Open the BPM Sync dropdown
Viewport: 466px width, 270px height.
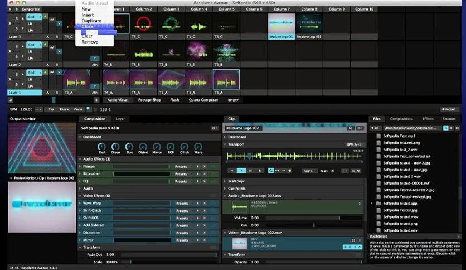tap(355, 144)
